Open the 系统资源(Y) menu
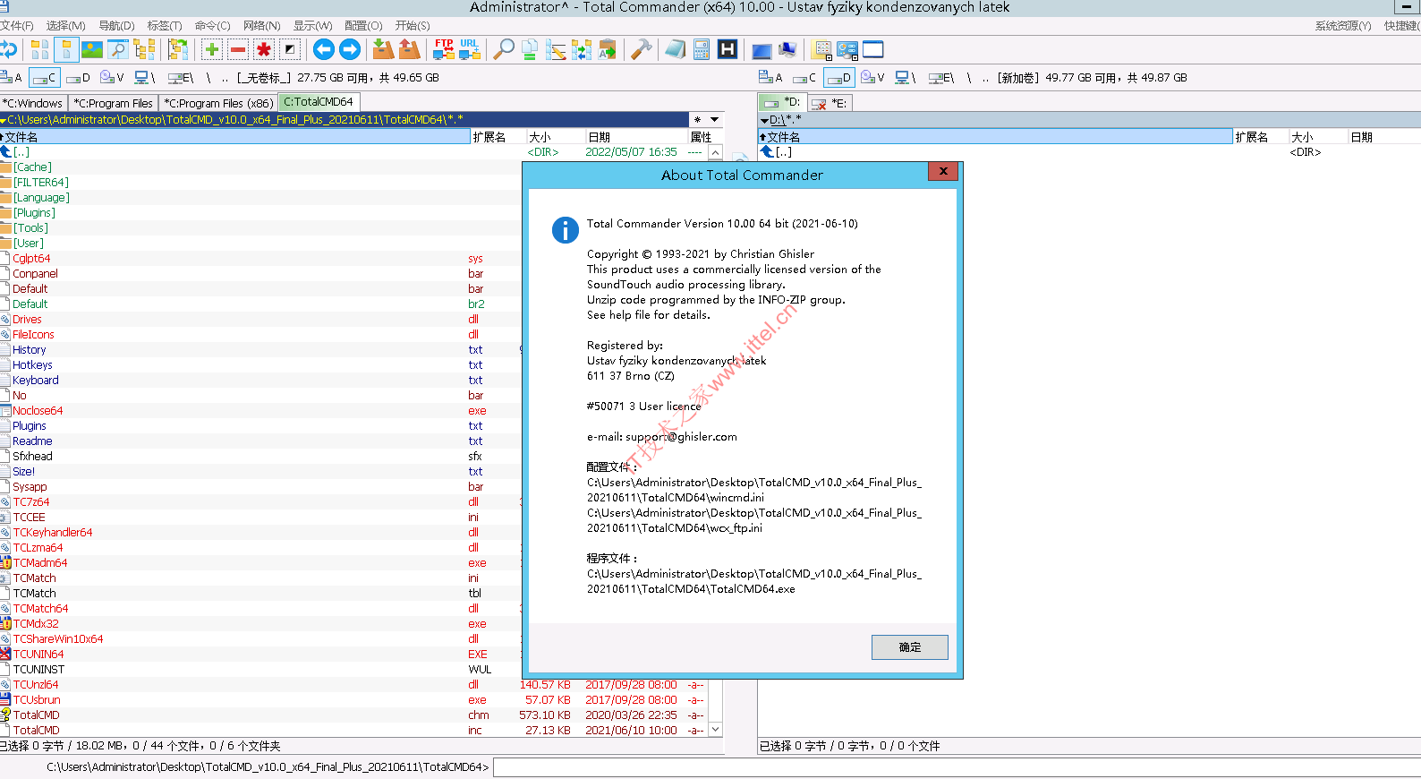1421x779 pixels. point(1342,26)
